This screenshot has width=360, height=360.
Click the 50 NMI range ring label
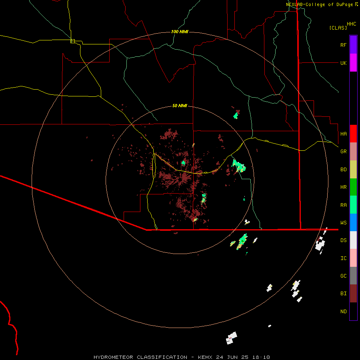pyautogui.click(x=180, y=106)
